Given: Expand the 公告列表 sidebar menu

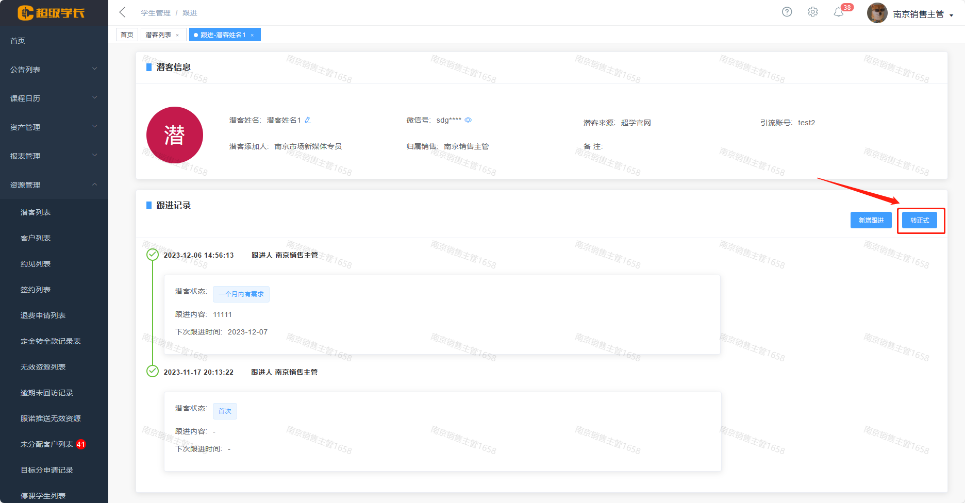Looking at the screenshot, I should point(54,69).
